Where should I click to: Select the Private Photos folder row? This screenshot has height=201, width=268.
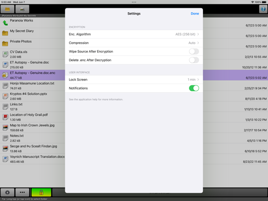point(33,44)
